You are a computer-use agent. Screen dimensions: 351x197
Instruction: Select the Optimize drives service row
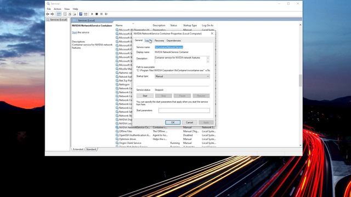pos(166,139)
